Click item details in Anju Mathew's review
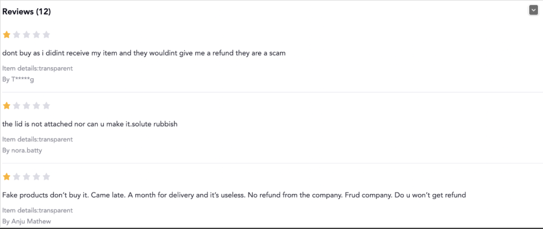The width and height of the screenshot is (543, 229). point(38,210)
